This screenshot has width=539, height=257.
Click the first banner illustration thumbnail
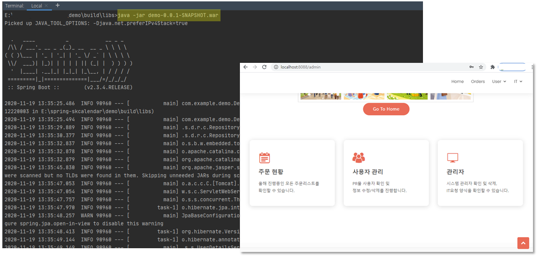coord(321,96)
